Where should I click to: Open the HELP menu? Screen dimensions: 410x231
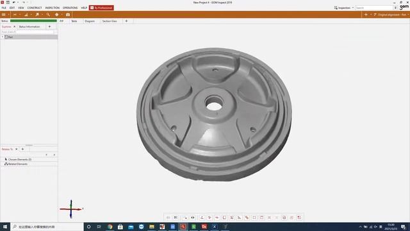[x=84, y=8]
